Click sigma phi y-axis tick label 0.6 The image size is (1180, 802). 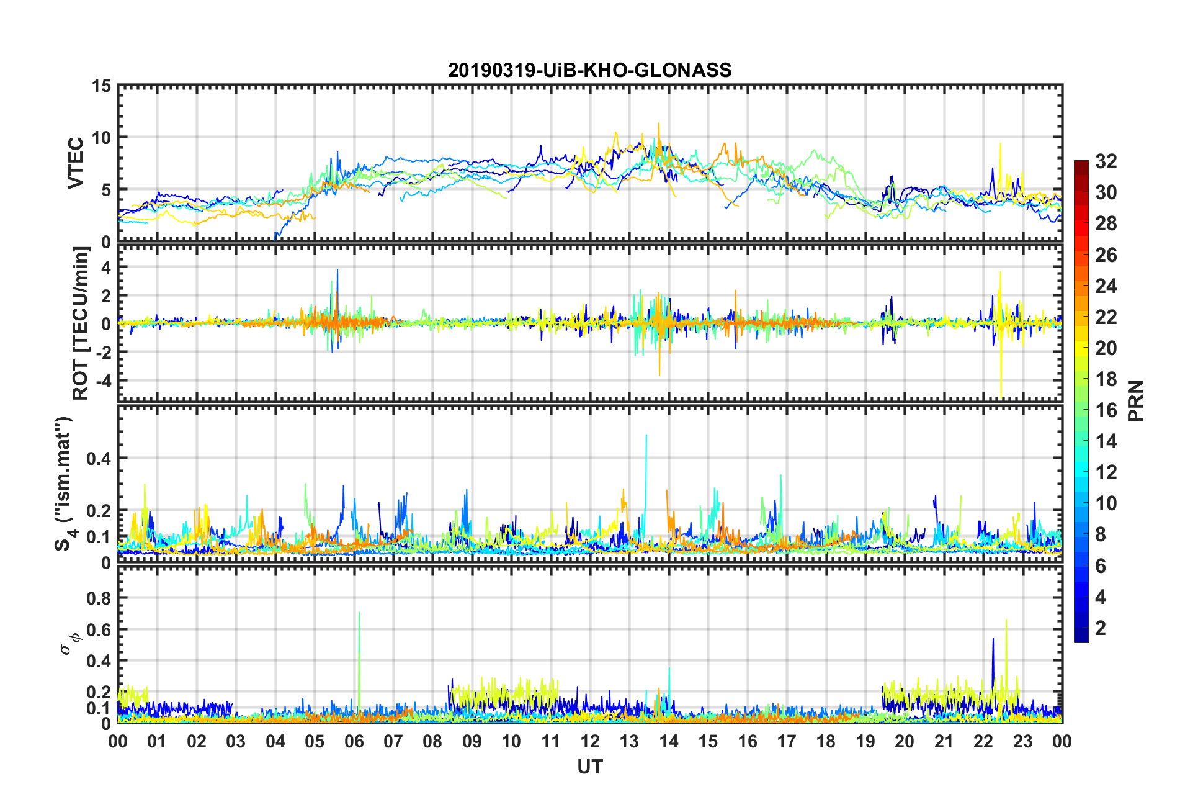coord(99,629)
